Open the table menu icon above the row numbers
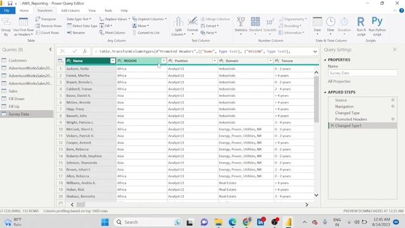 pyautogui.click(x=61, y=61)
